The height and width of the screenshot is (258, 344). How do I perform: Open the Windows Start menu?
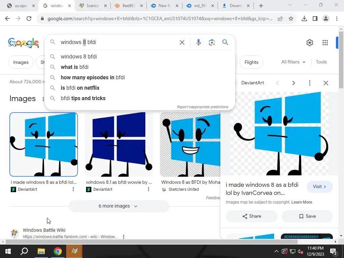click(x=8, y=251)
